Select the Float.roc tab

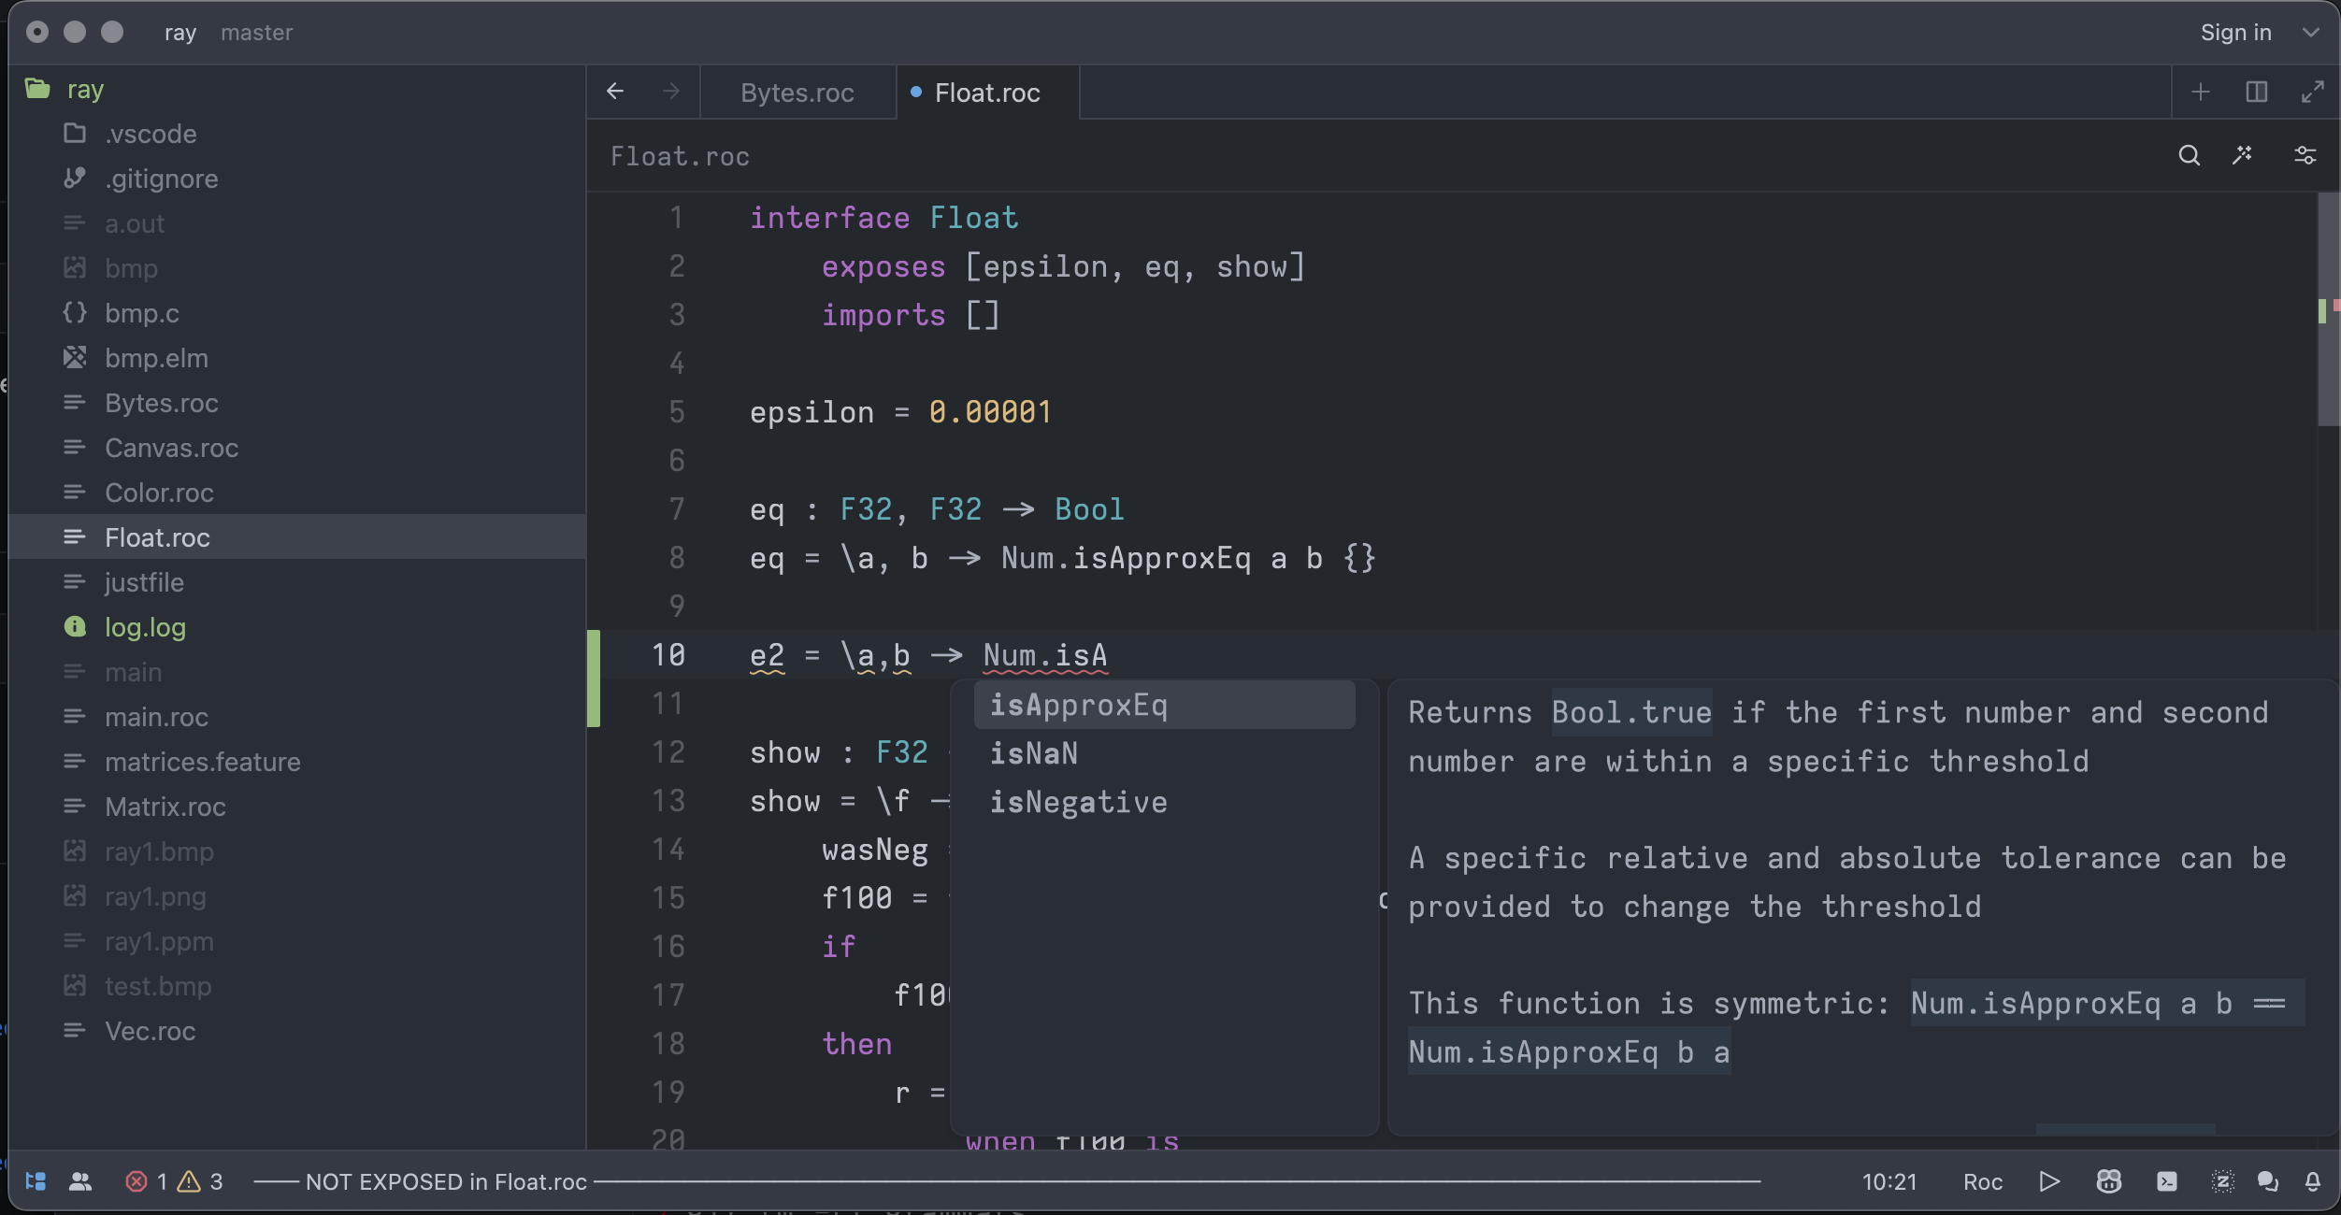click(987, 93)
